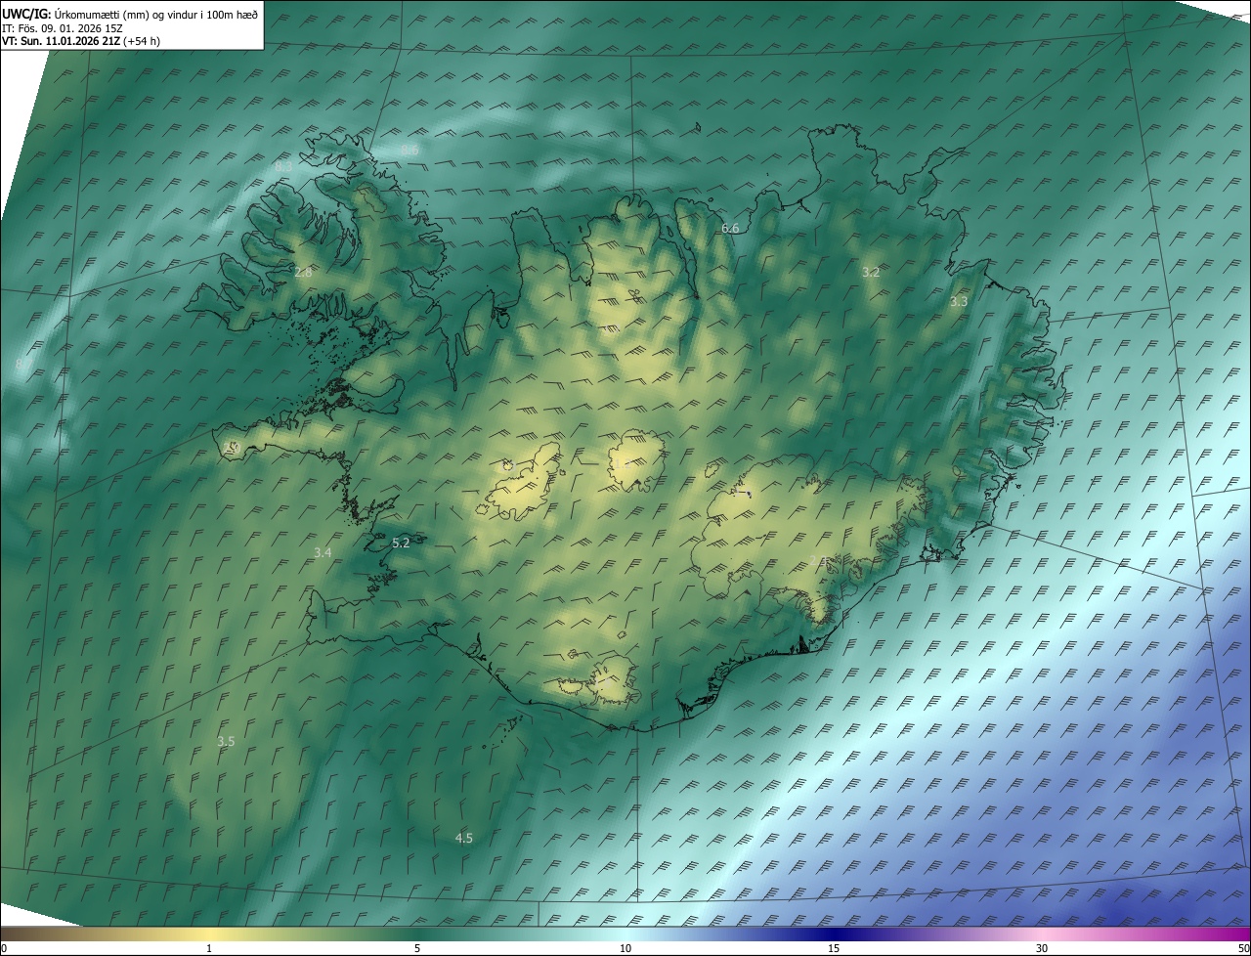Click the colour scale tick label 10

(x=625, y=948)
